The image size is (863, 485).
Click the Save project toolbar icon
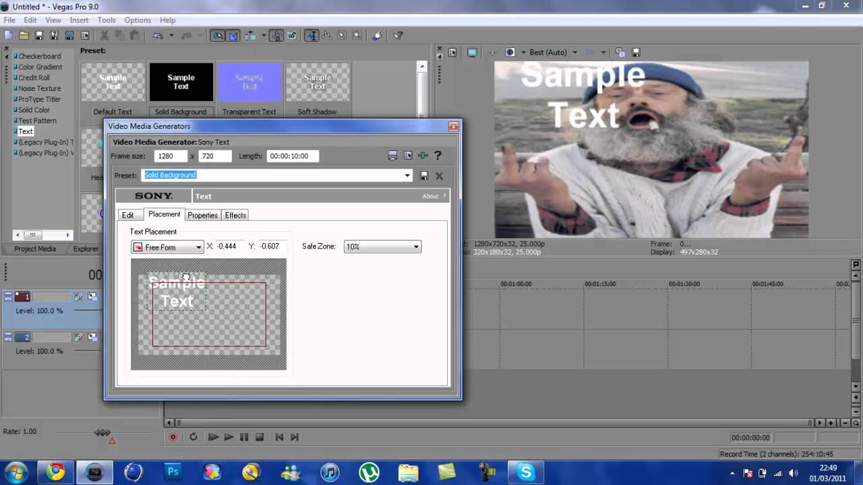[39, 35]
